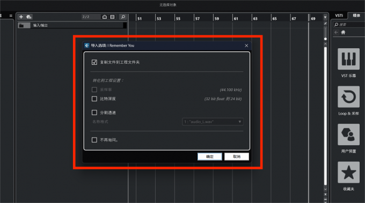Enable the 比特深度 checkbox
Image resolution: width=365 pixels, height=203 pixels.
pyautogui.click(x=94, y=99)
